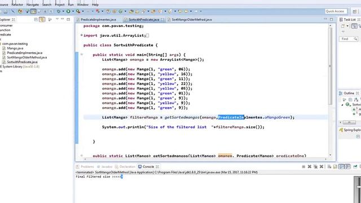
Task: Collapse the main method fold marker
Action: (x=81, y=55)
